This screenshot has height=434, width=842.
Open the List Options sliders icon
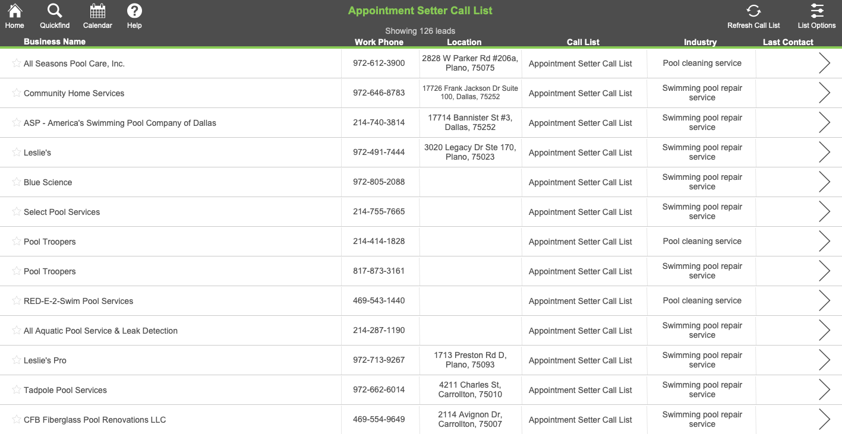(817, 11)
